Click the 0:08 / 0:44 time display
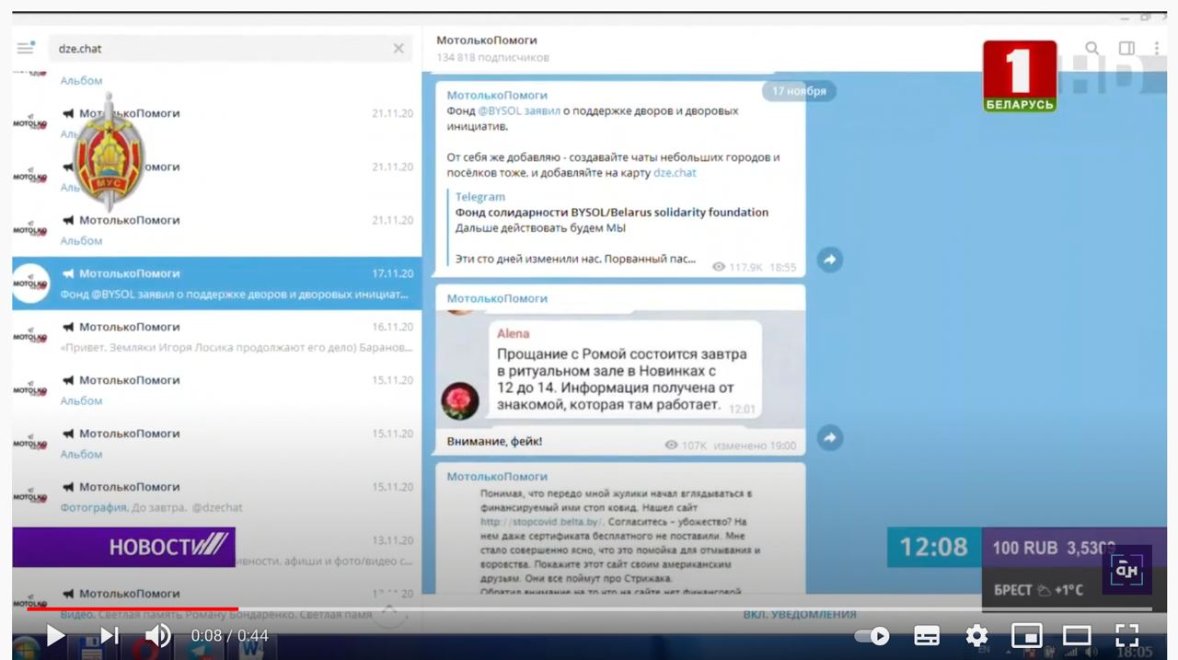1178x660 pixels. pos(230,636)
